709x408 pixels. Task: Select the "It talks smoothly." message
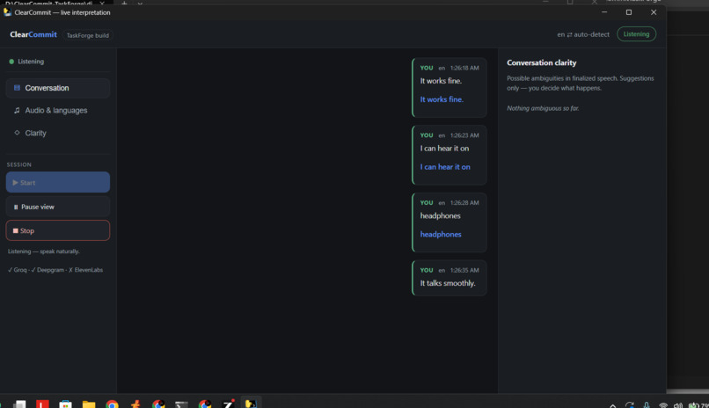pyautogui.click(x=448, y=283)
